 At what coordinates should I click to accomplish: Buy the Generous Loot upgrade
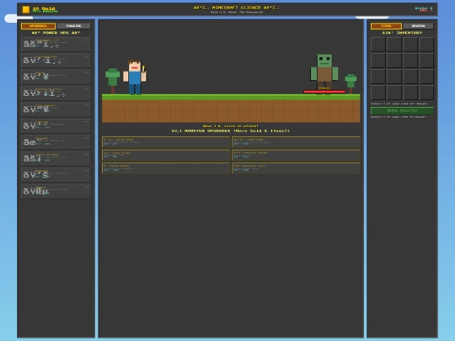coord(296,168)
